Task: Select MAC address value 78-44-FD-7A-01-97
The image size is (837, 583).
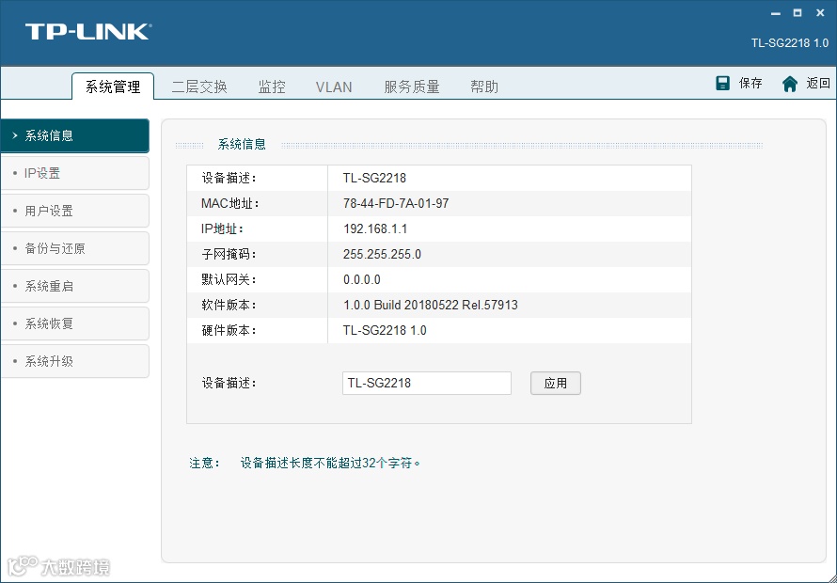Action: 396,203
